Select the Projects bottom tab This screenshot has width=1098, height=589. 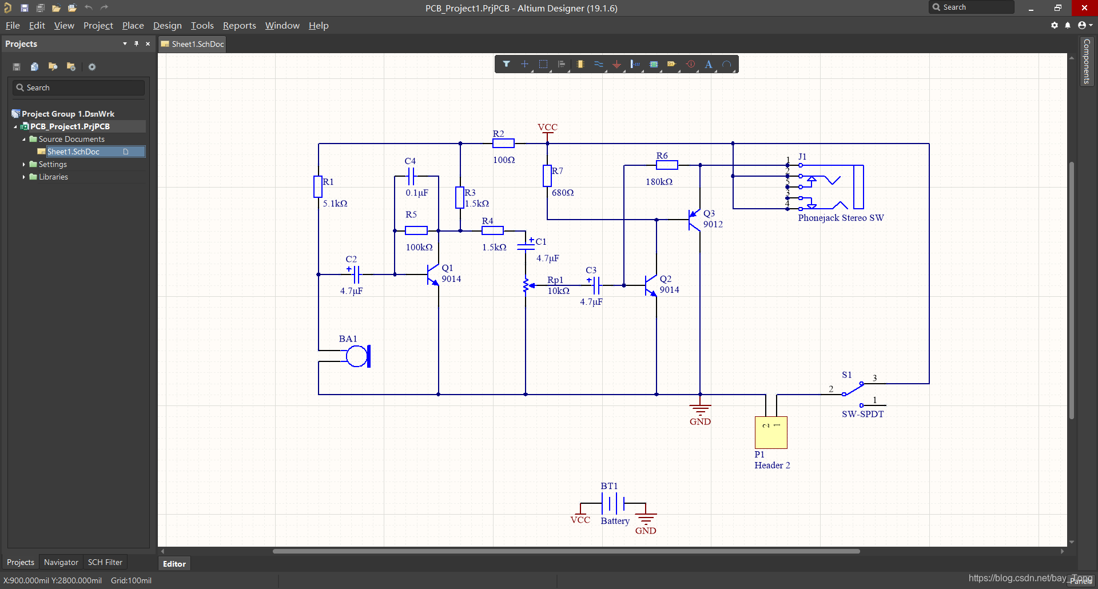21,563
